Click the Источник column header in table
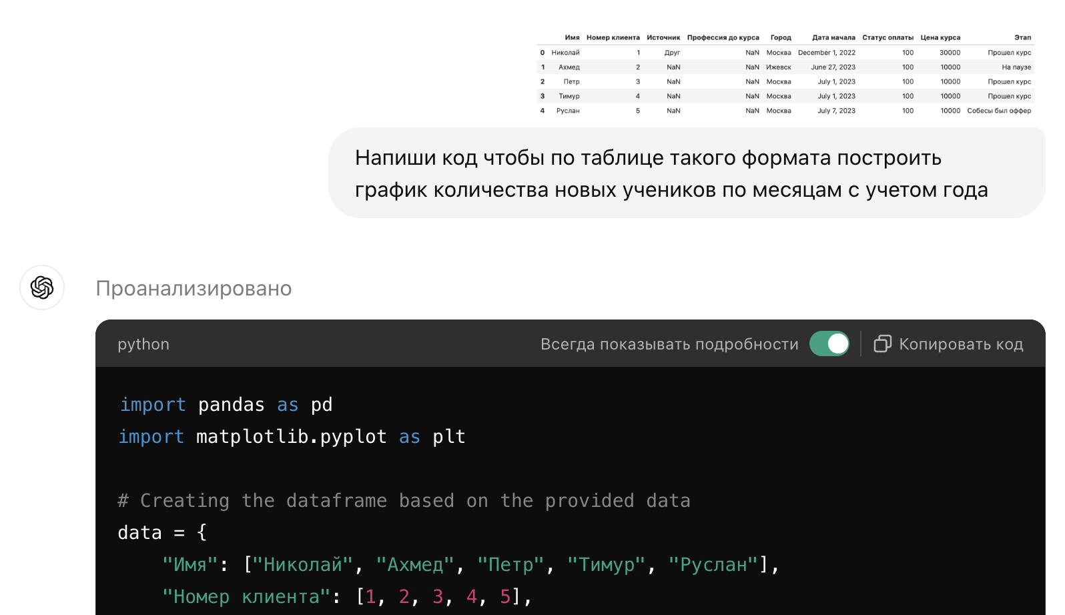1065x615 pixels. tap(663, 37)
